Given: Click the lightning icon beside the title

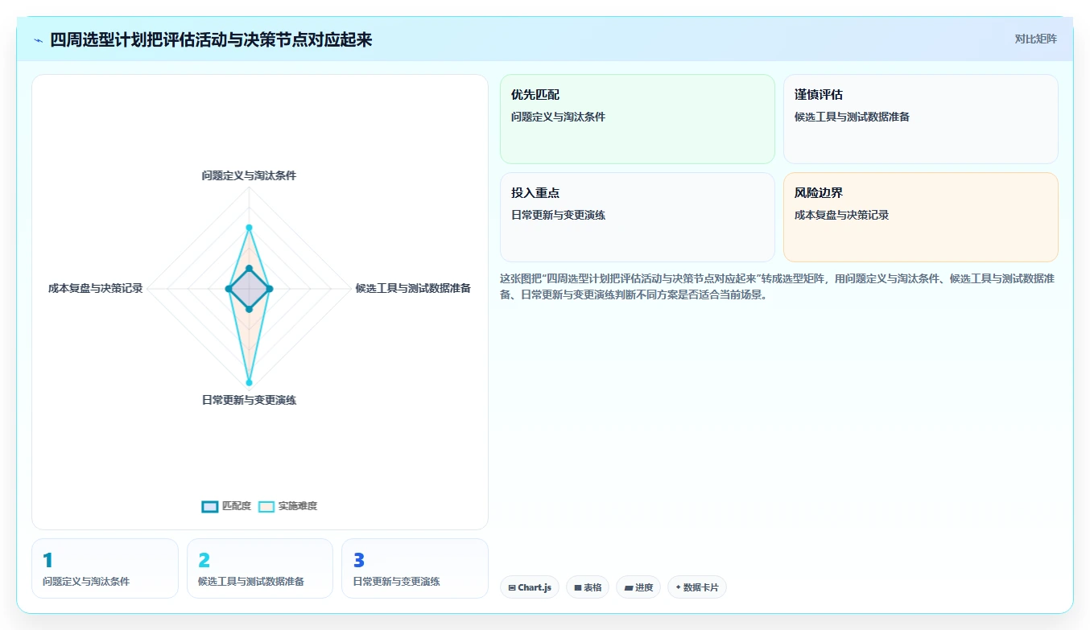Looking at the screenshot, I should click(x=39, y=40).
